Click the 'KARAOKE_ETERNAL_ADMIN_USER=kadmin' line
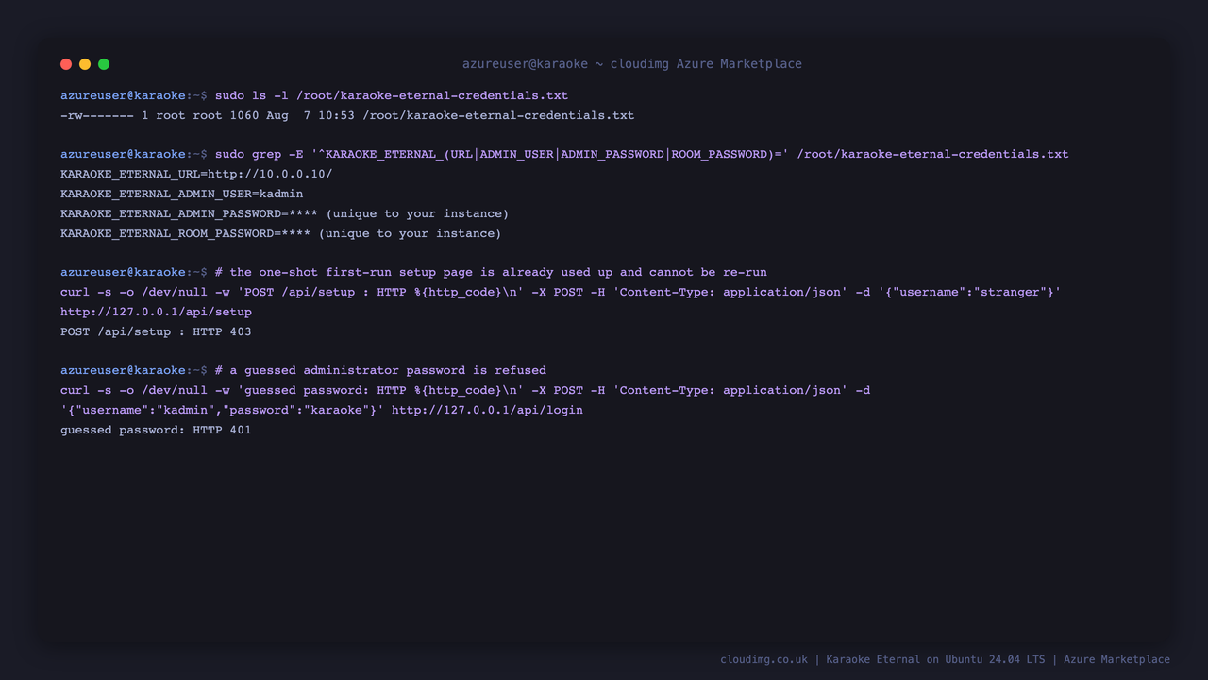The height and width of the screenshot is (680, 1208). pos(182,194)
